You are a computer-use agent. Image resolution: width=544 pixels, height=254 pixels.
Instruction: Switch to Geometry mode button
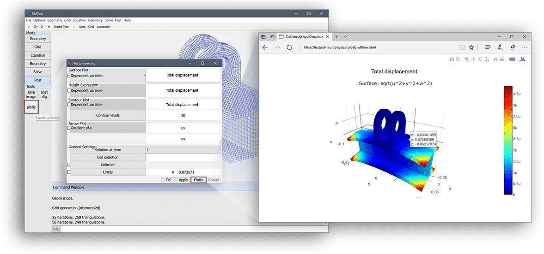pyautogui.click(x=38, y=39)
